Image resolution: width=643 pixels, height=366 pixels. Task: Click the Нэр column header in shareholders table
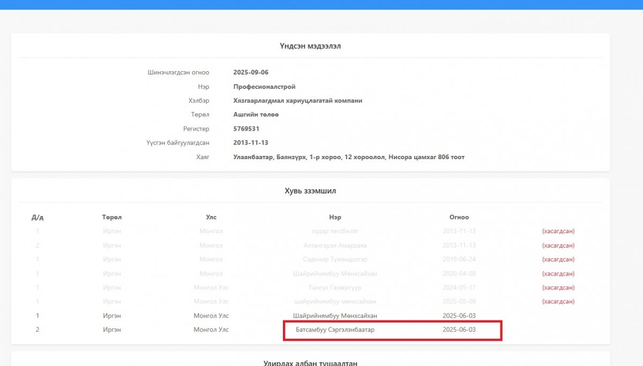[x=335, y=218]
